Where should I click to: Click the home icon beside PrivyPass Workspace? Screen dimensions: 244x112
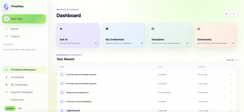click(6, 70)
